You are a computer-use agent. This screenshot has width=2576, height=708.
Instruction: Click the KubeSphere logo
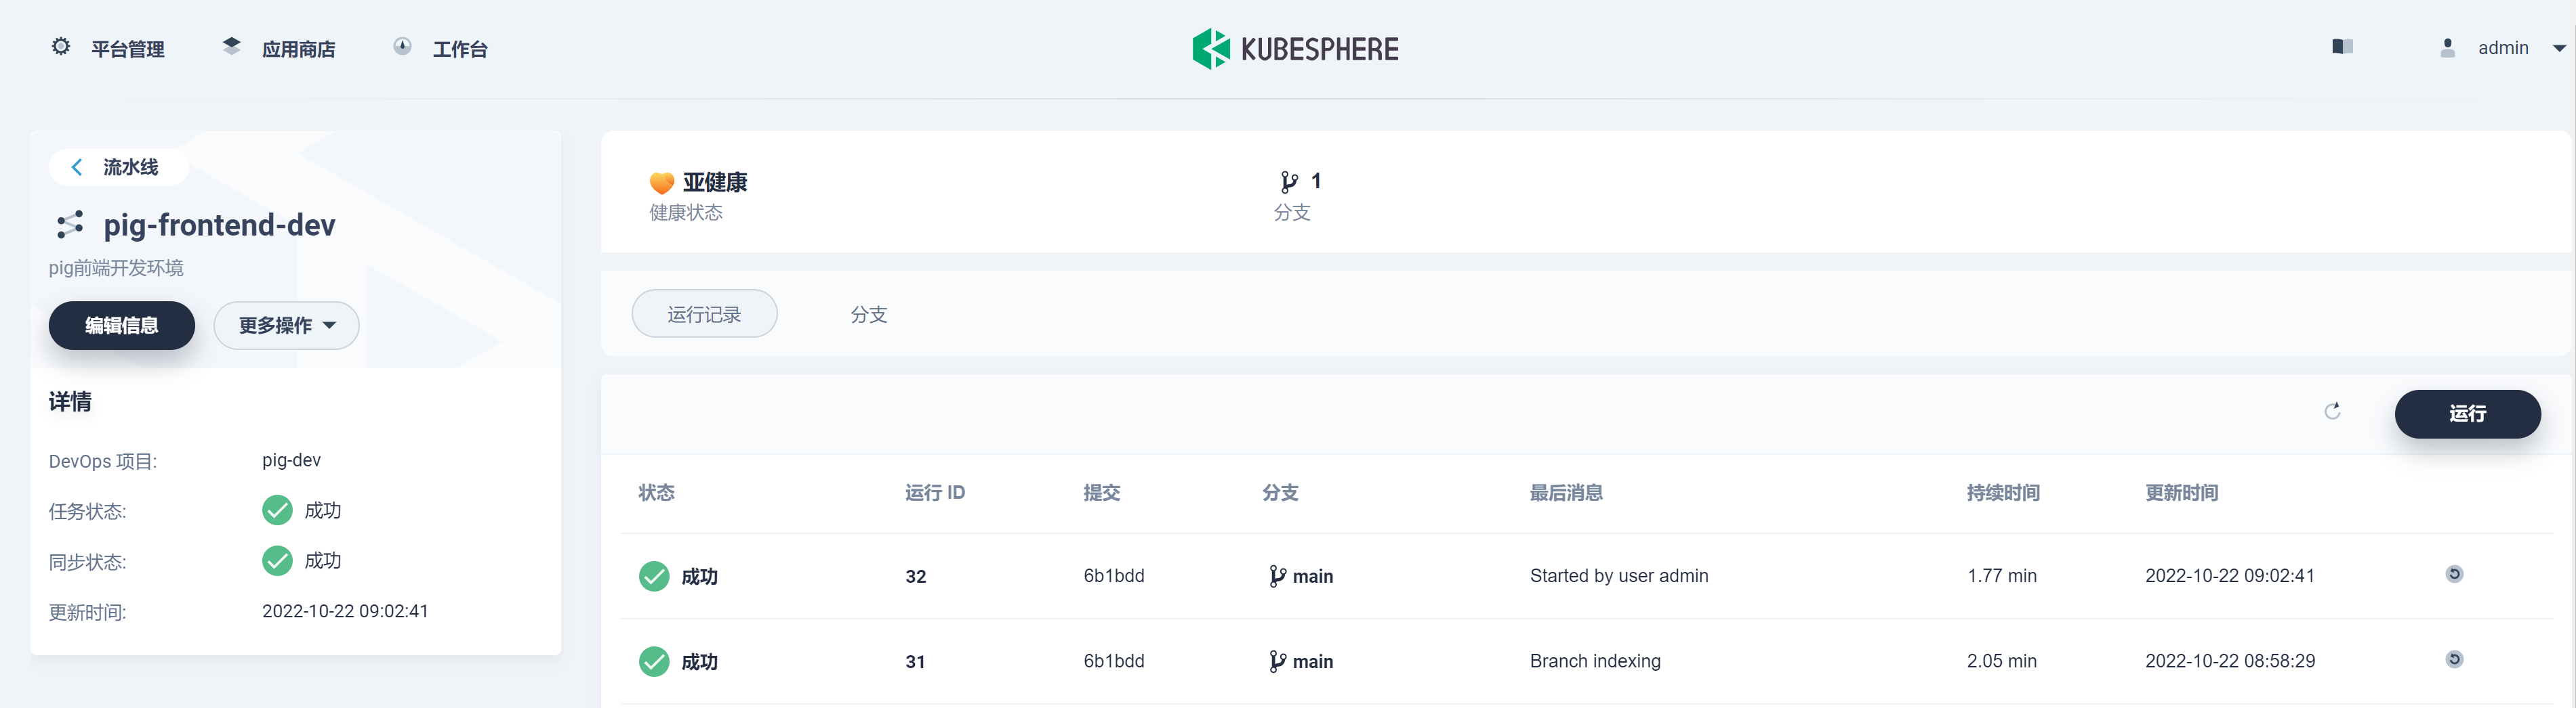[1295, 48]
